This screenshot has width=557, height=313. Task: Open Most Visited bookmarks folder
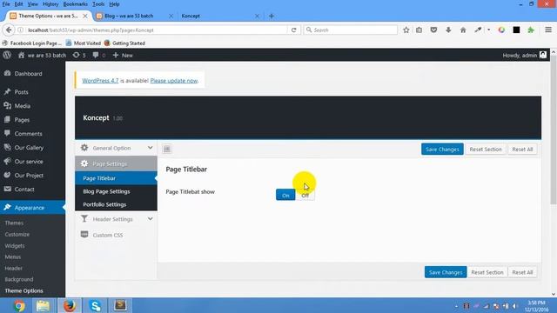click(x=84, y=43)
